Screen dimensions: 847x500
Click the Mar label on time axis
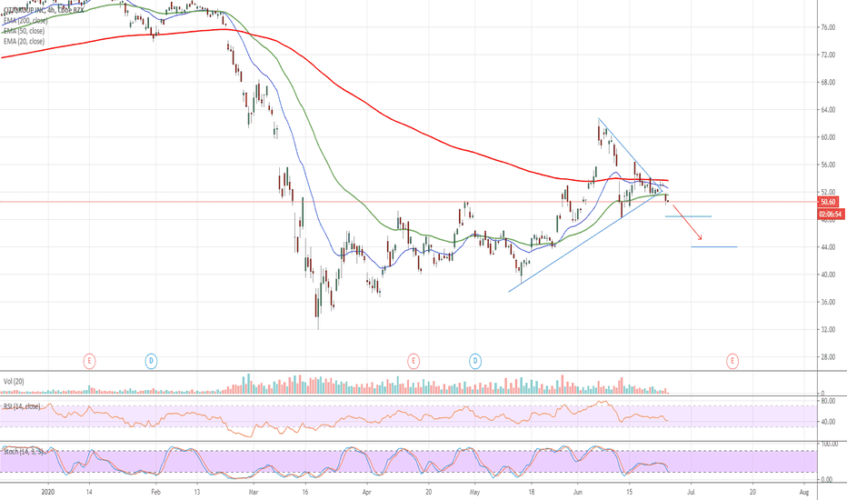[x=254, y=492]
